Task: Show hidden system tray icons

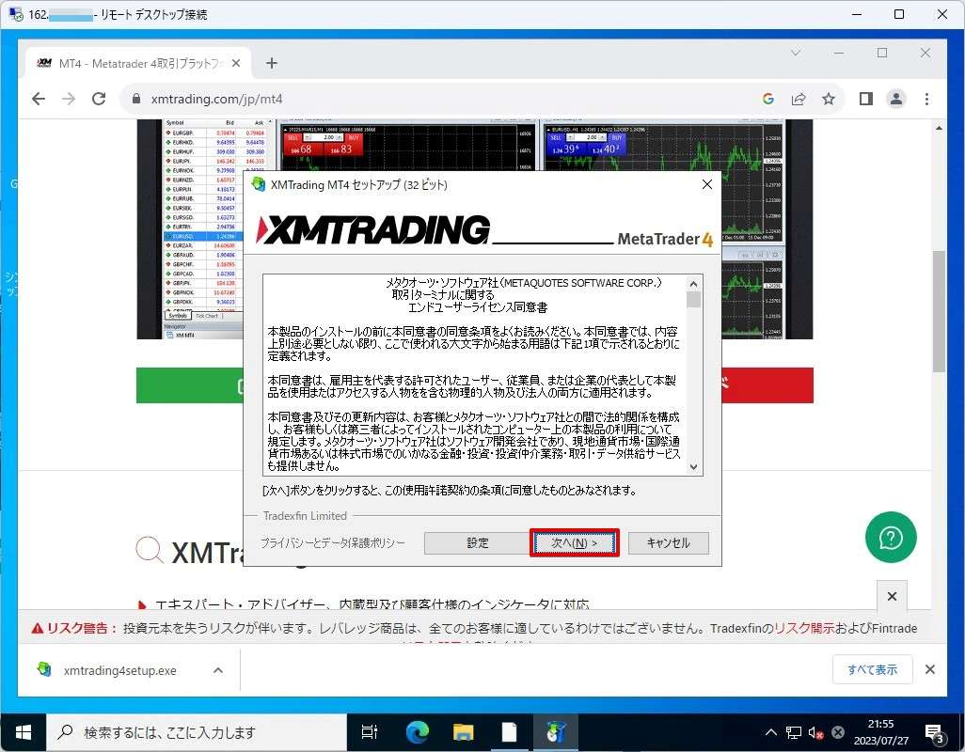Action: [x=770, y=732]
